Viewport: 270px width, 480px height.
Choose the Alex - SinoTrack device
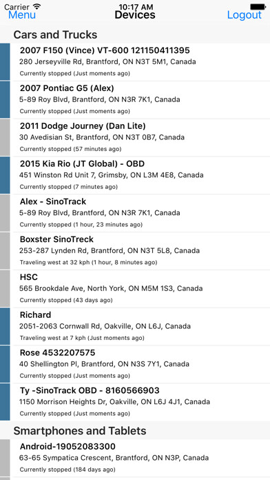click(135, 213)
